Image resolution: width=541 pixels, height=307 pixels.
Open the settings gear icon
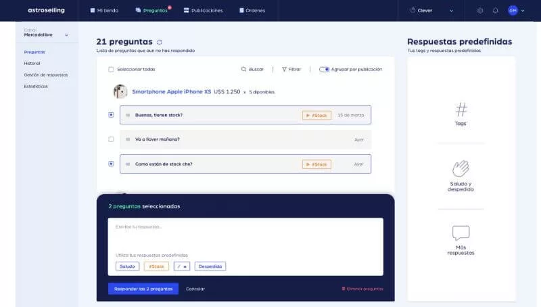pyautogui.click(x=480, y=11)
